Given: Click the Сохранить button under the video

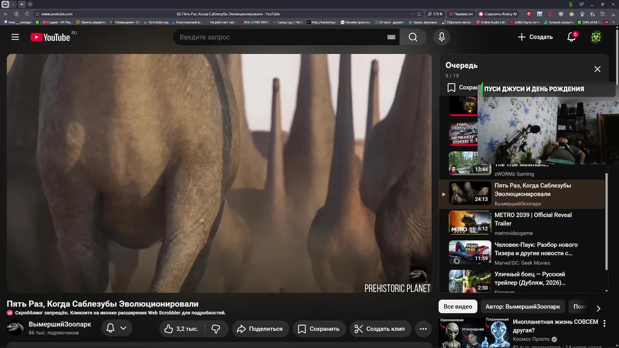Looking at the screenshot, I should 319,329.
